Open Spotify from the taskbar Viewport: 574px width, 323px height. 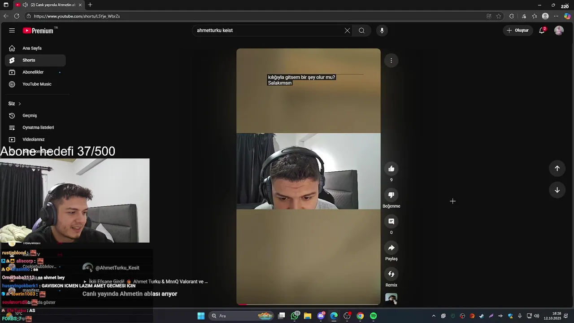click(374, 316)
